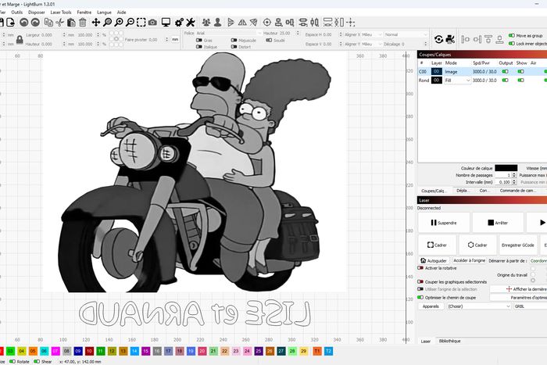Open the Fenêtre menu

coord(84,13)
